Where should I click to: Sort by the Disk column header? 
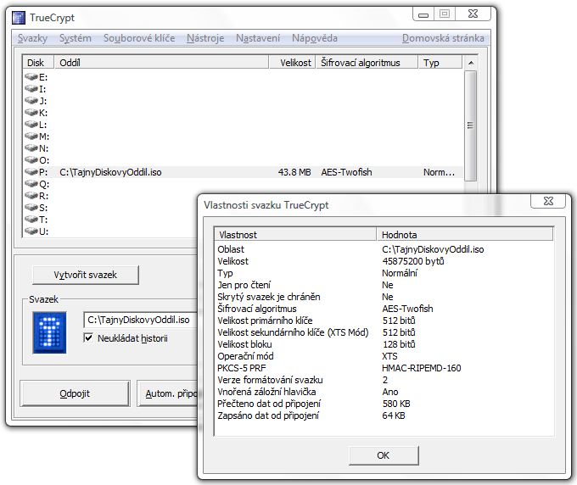pyautogui.click(x=38, y=63)
